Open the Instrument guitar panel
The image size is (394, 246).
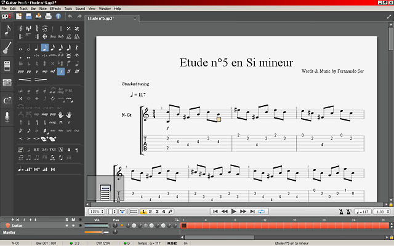[x=7, y=48]
